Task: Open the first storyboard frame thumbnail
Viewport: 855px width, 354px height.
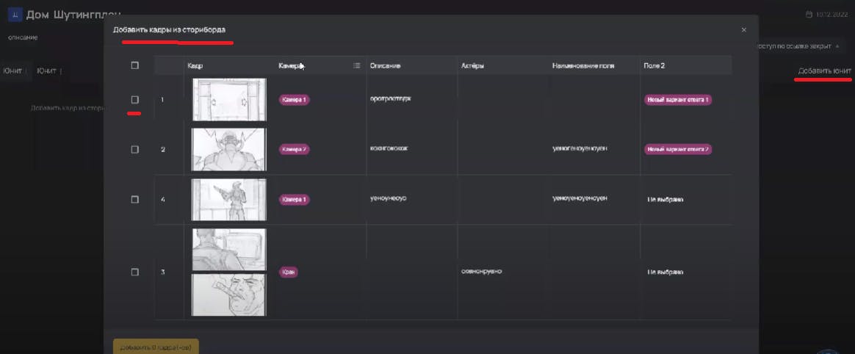Action: [229, 99]
